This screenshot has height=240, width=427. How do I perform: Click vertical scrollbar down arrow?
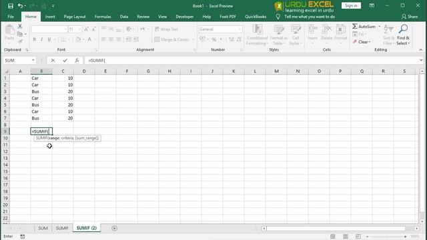422,221
